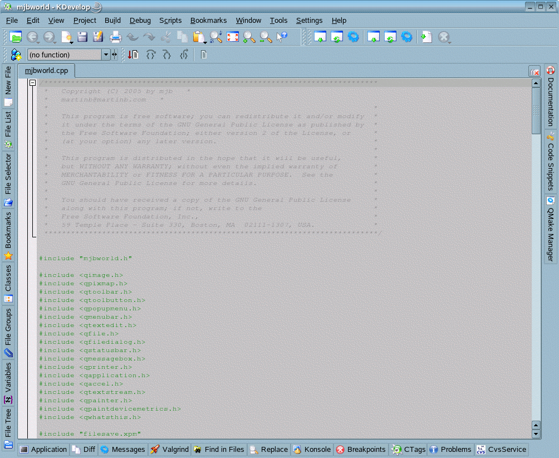559x458 pixels.
Task: Expand the Paste icon dropdown arrow
Action: point(205,42)
